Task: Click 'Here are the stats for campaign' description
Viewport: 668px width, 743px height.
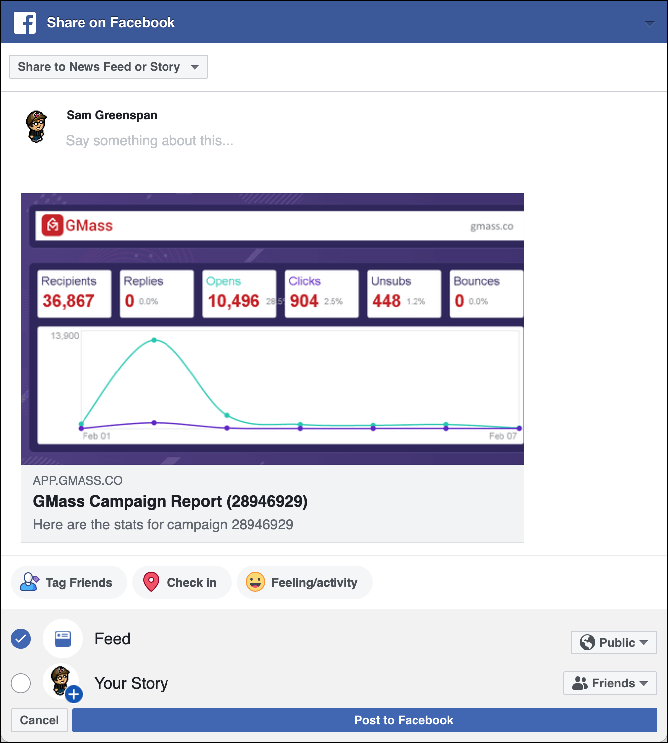Action: point(163,525)
